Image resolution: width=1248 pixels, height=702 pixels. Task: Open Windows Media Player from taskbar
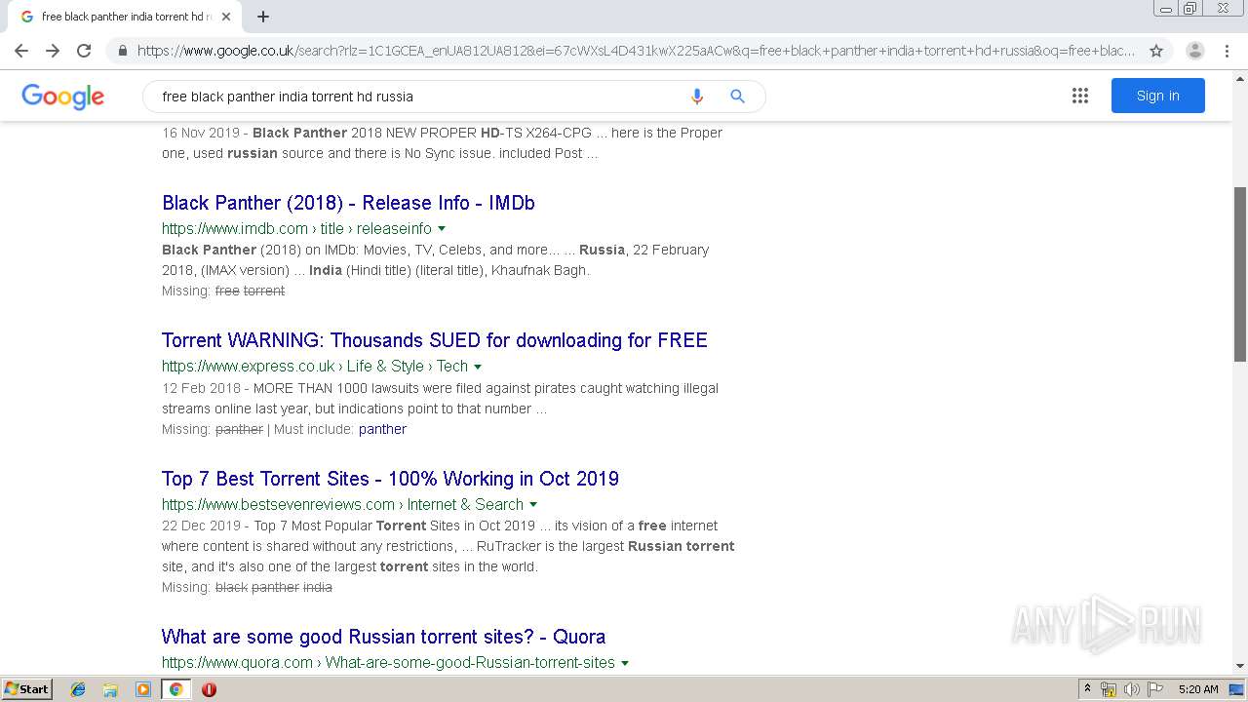143,689
